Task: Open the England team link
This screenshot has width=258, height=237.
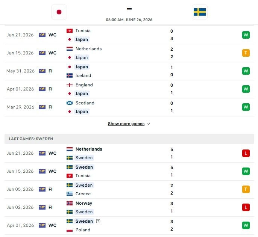Action: tap(84, 85)
